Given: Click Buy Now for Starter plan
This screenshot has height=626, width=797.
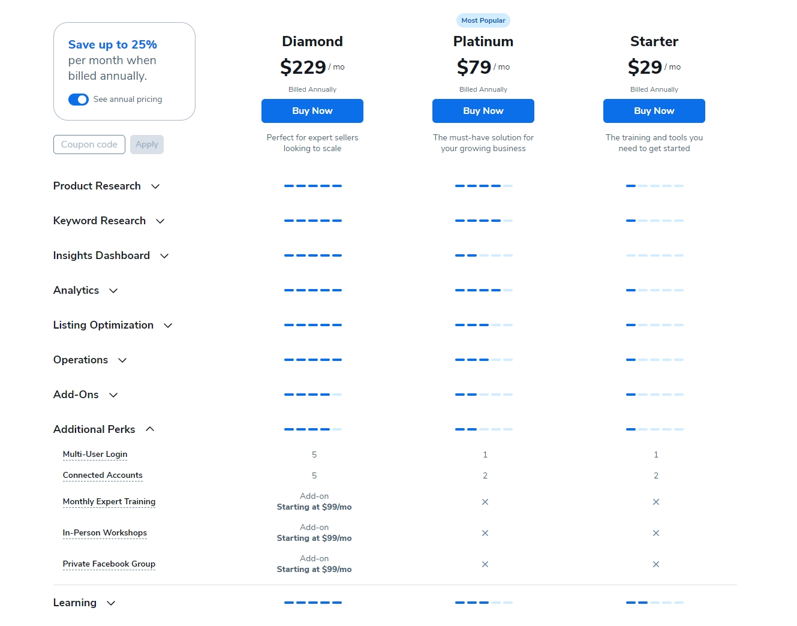Looking at the screenshot, I should point(654,111).
